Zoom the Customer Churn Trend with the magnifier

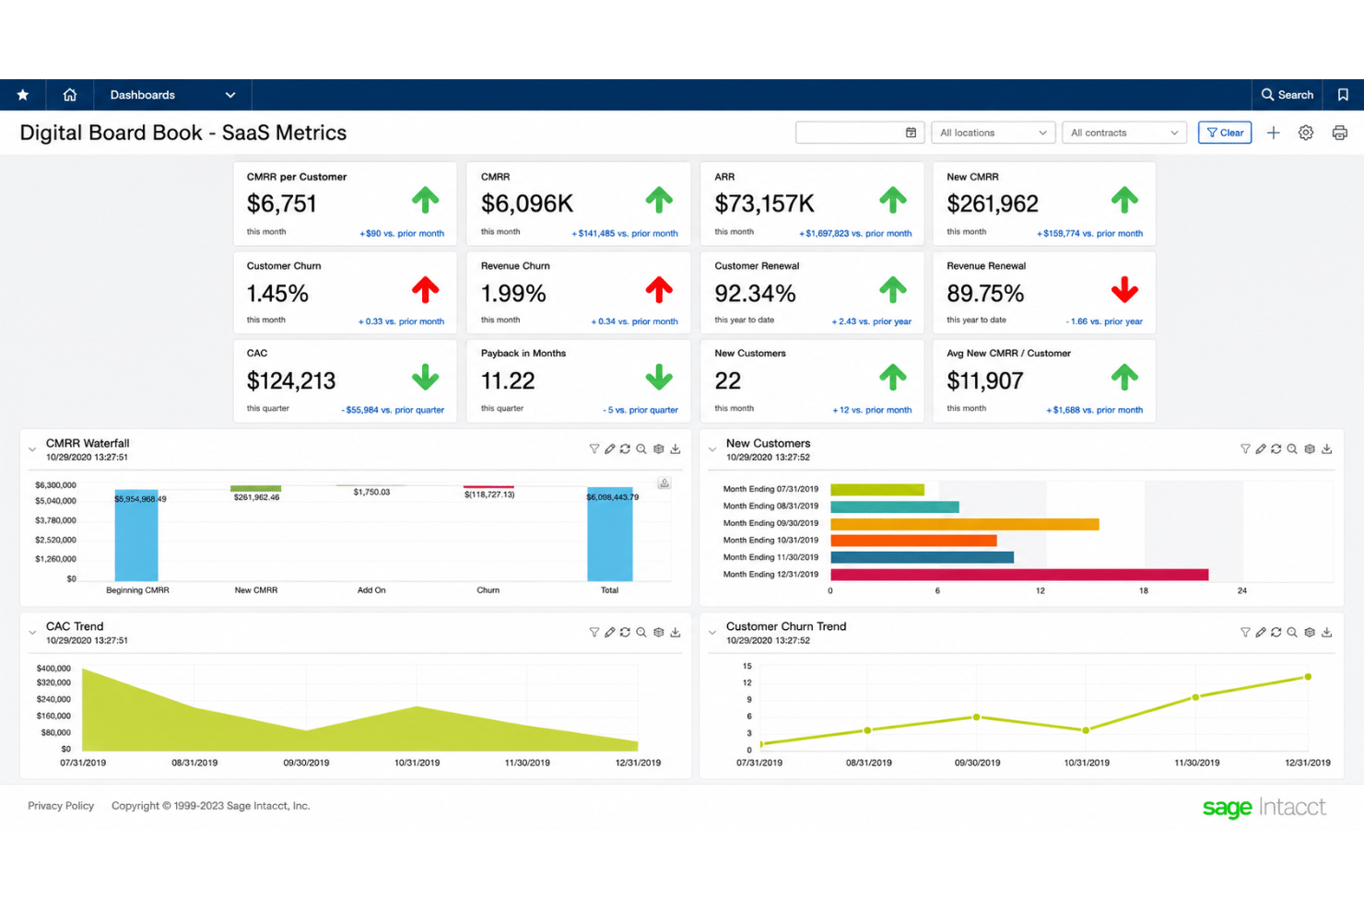tap(1292, 632)
